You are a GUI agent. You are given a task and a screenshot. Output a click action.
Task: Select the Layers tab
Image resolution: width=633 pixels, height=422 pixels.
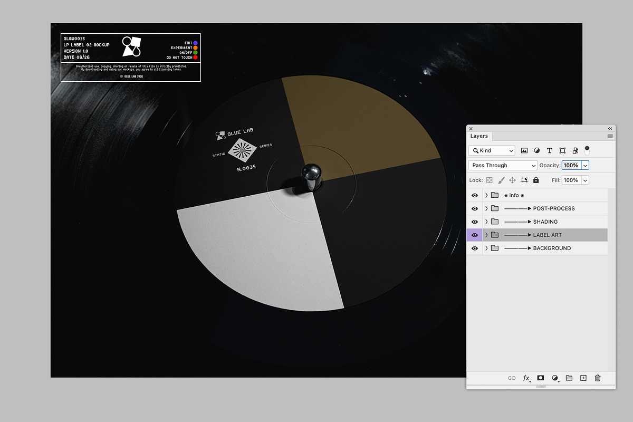click(479, 136)
